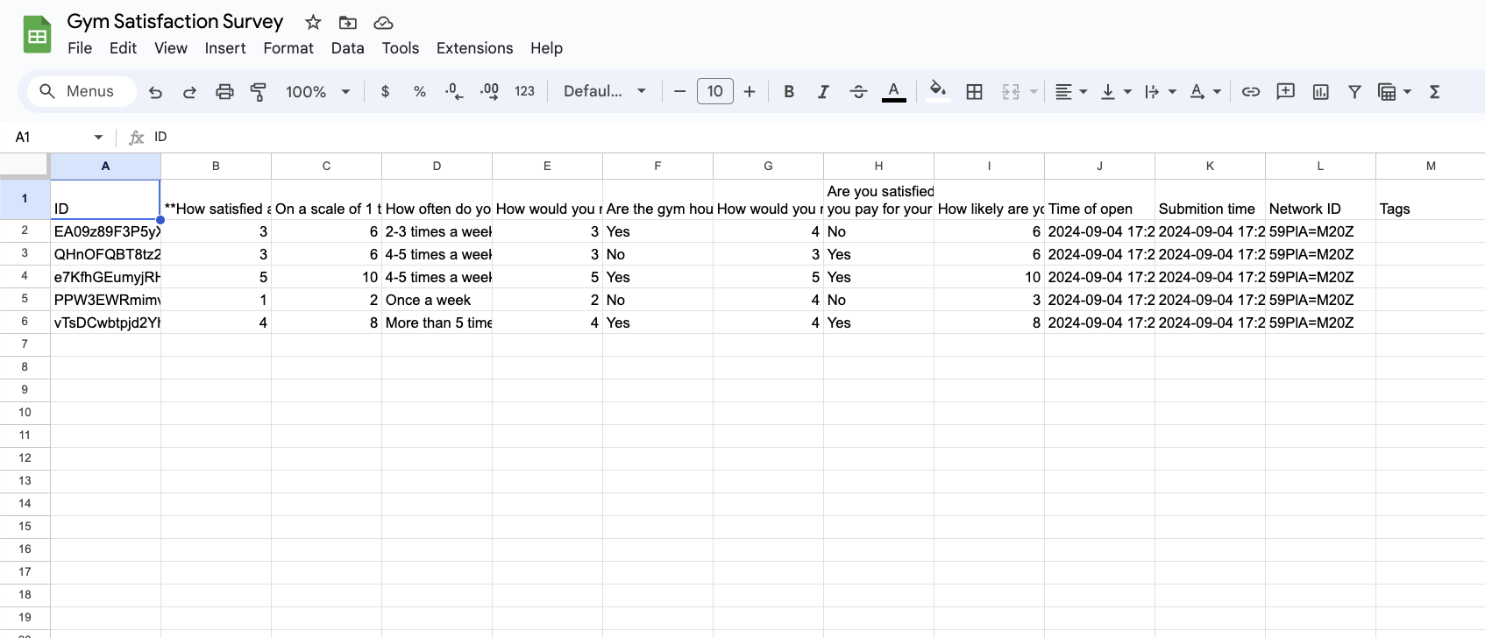Click the undo arrow
This screenshot has height=638, width=1485.
pos(155,91)
